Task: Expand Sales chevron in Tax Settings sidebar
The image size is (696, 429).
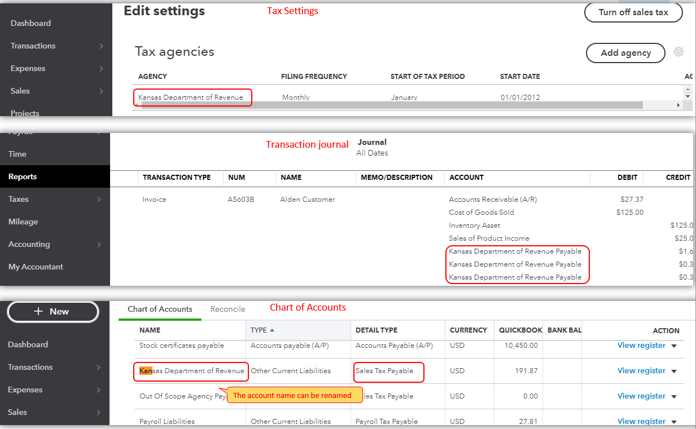Action: tap(101, 91)
